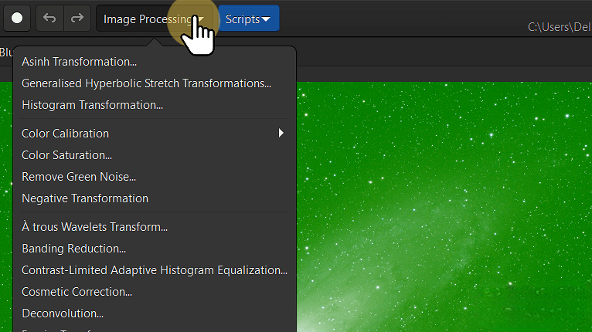Redo the action with the forward arrow
Screen dimensions: 592x332
point(77,18)
